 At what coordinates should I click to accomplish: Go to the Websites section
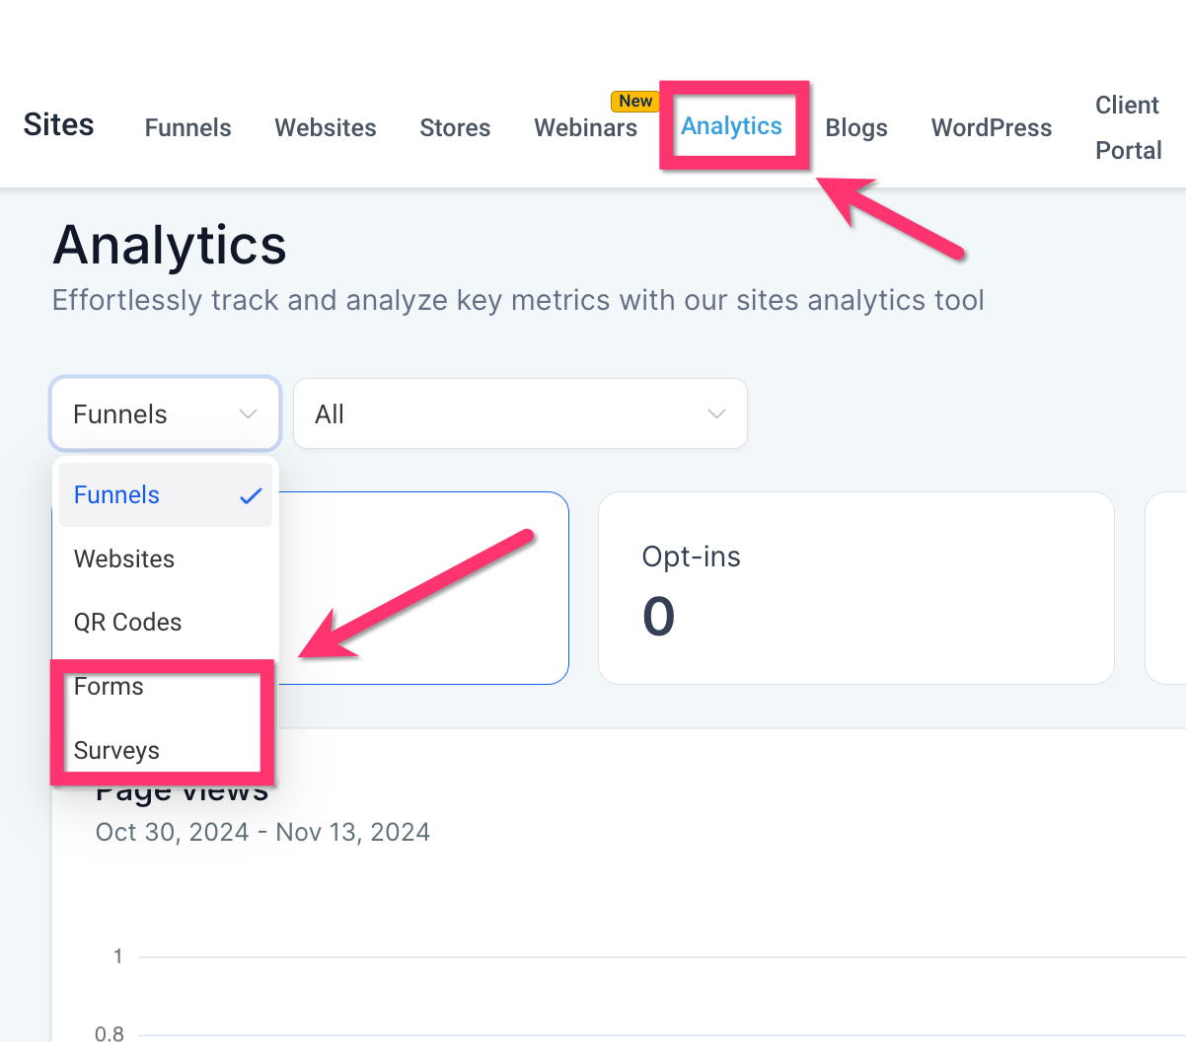click(326, 128)
